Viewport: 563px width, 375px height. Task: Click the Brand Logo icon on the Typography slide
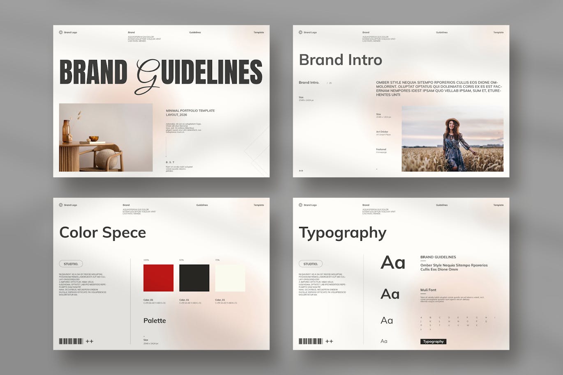click(300, 205)
